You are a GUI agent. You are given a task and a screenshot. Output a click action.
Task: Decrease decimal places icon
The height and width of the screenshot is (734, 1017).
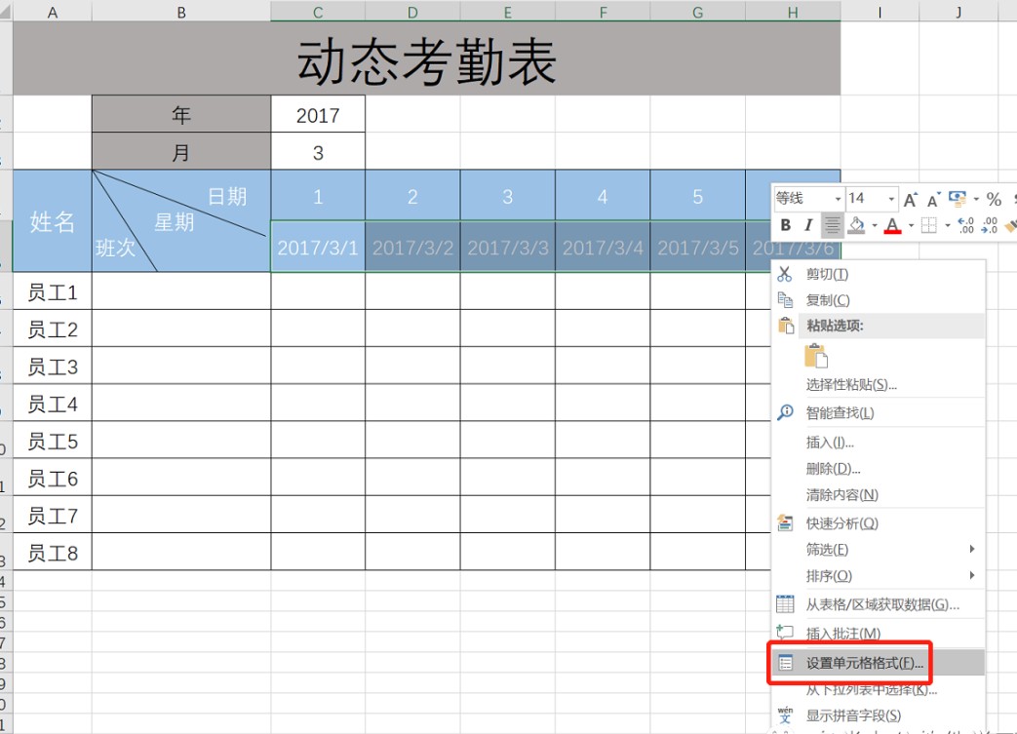tap(990, 225)
